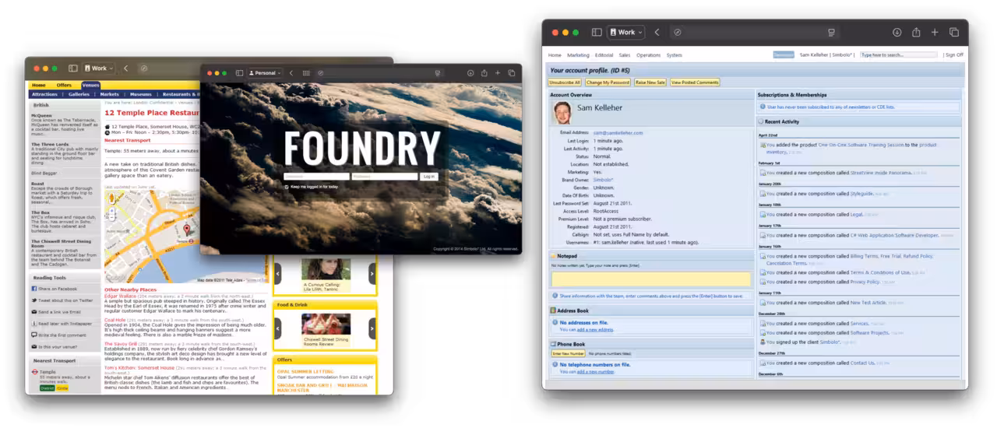997x428 pixels.
Task: Click the Address Book section icon
Action: coord(553,310)
